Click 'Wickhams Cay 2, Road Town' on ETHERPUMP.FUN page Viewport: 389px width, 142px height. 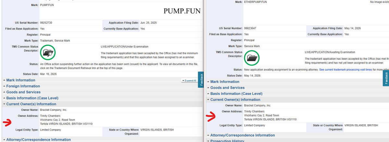coord(262,115)
